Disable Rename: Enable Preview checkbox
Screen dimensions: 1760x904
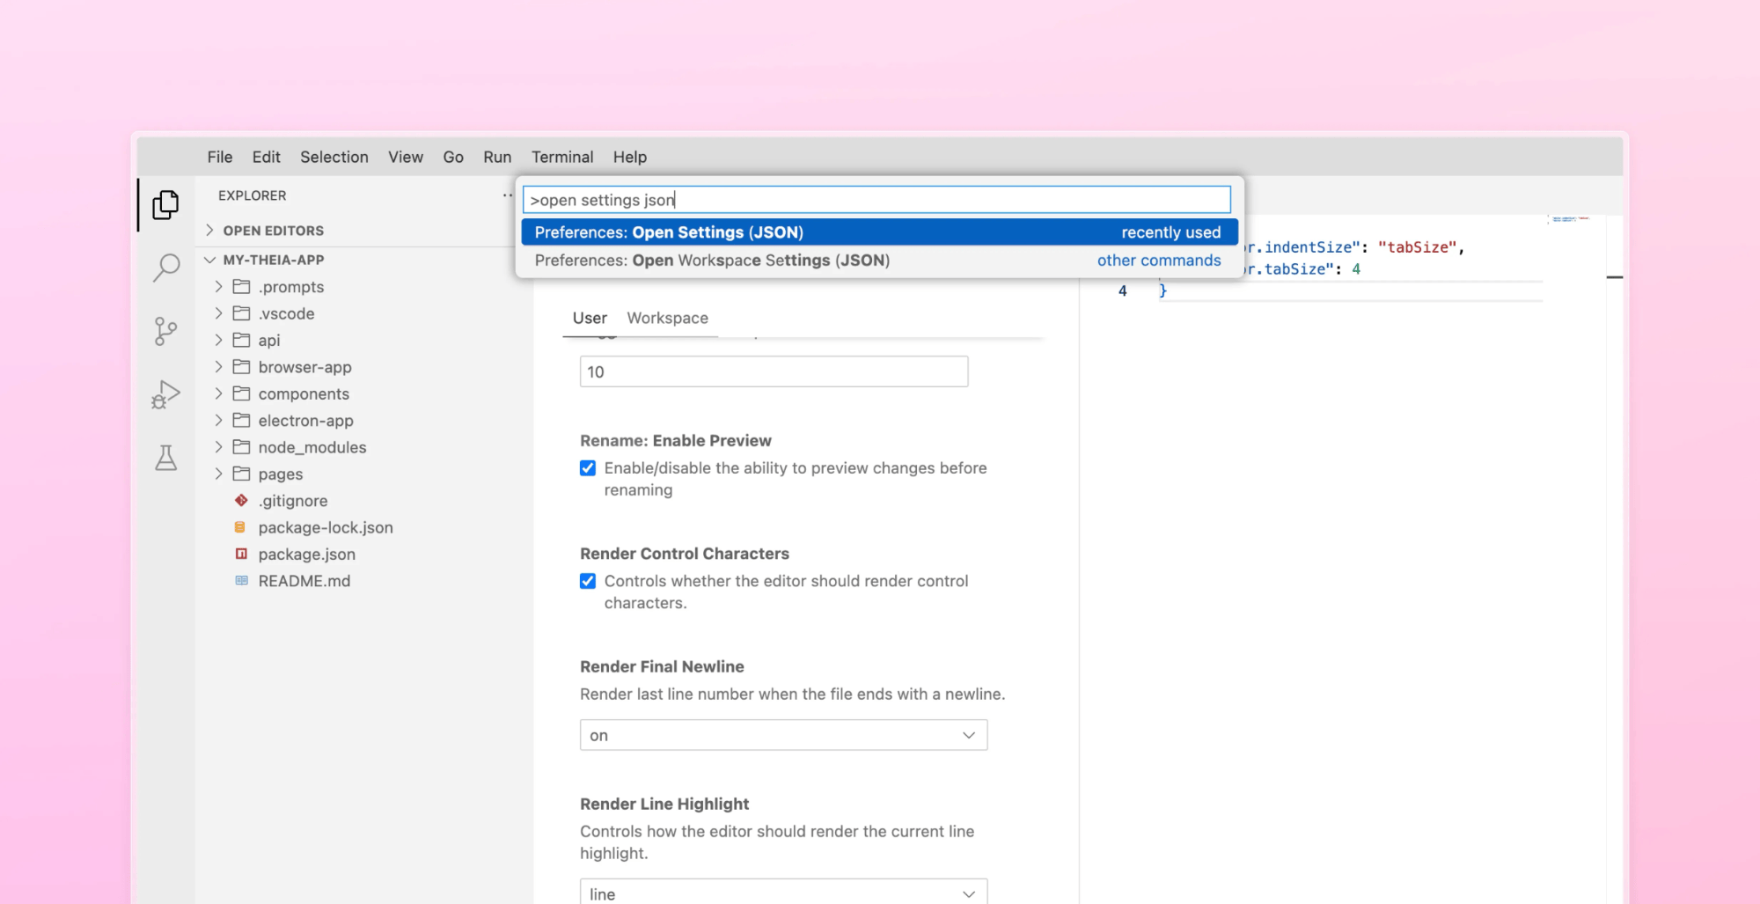click(x=588, y=468)
